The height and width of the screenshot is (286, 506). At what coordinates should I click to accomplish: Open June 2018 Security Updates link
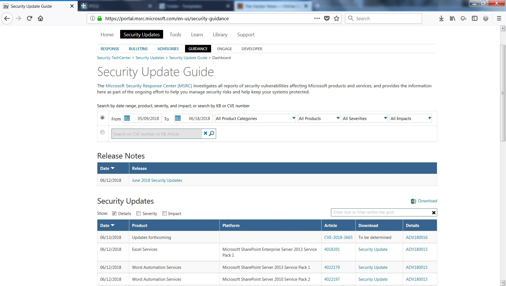point(157,180)
